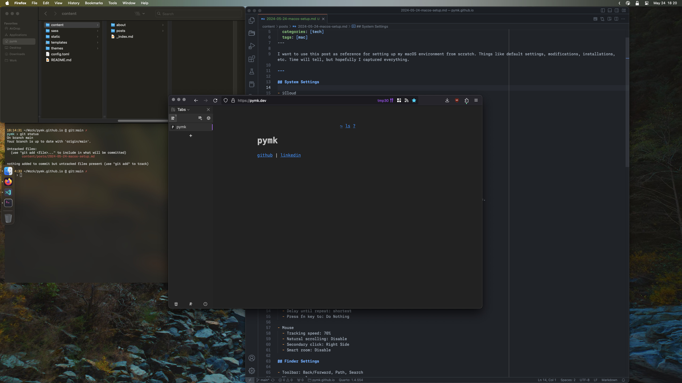Open Sidebery settings gear icon
Image resolution: width=682 pixels, height=383 pixels.
tap(209, 118)
